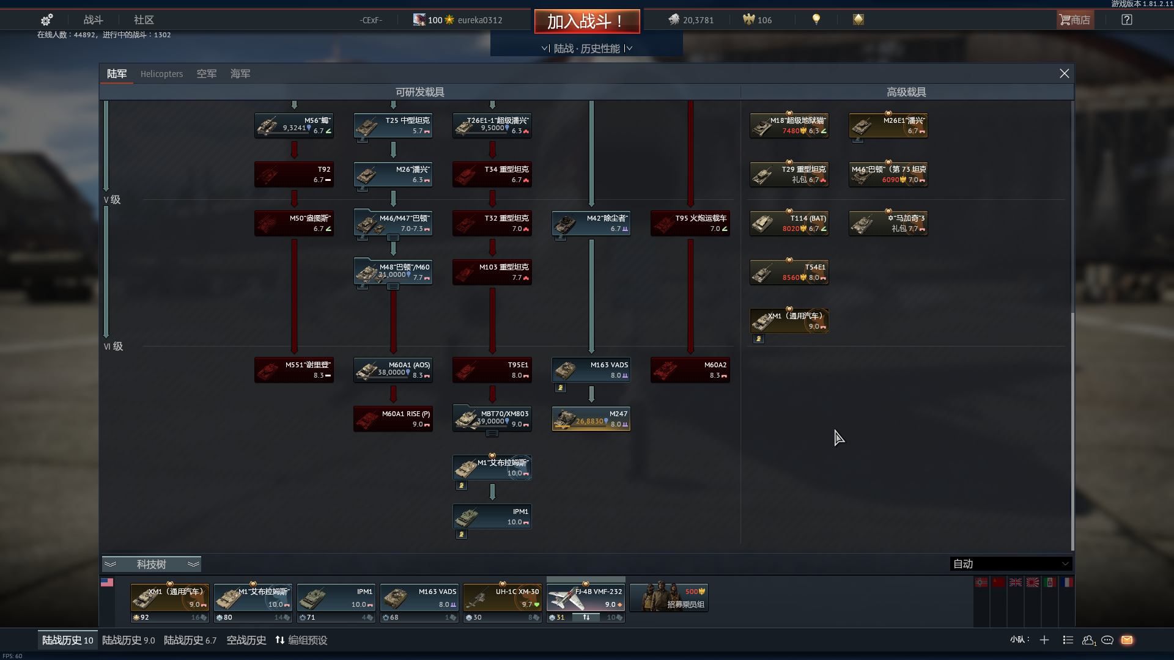Screen dimensions: 1174x660
Task: Select the M60A1 (AOS) vehicle
Action: pos(393,370)
